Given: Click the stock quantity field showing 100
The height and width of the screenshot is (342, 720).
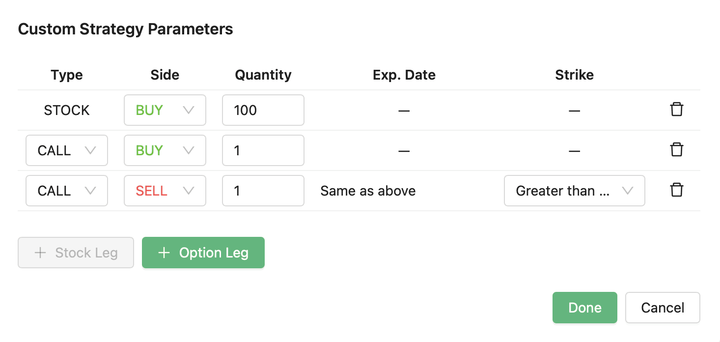Looking at the screenshot, I should [263, 110].
